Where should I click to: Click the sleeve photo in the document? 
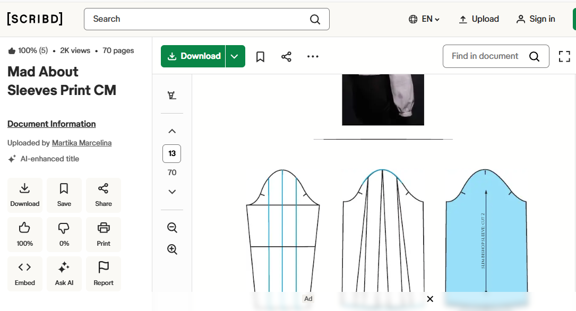(x=383, y=99)
